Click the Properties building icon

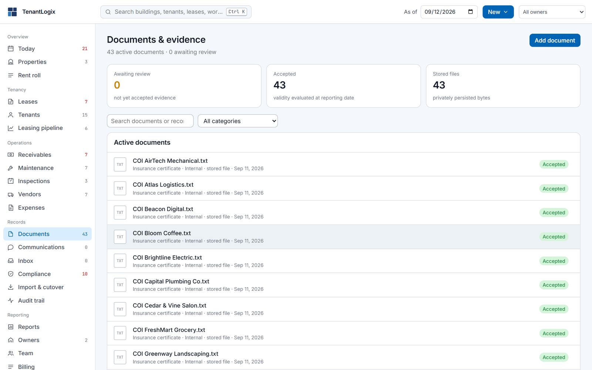[x=11, y=62]
